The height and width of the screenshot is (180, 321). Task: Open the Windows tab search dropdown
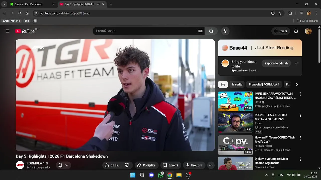tap(4, 4)
